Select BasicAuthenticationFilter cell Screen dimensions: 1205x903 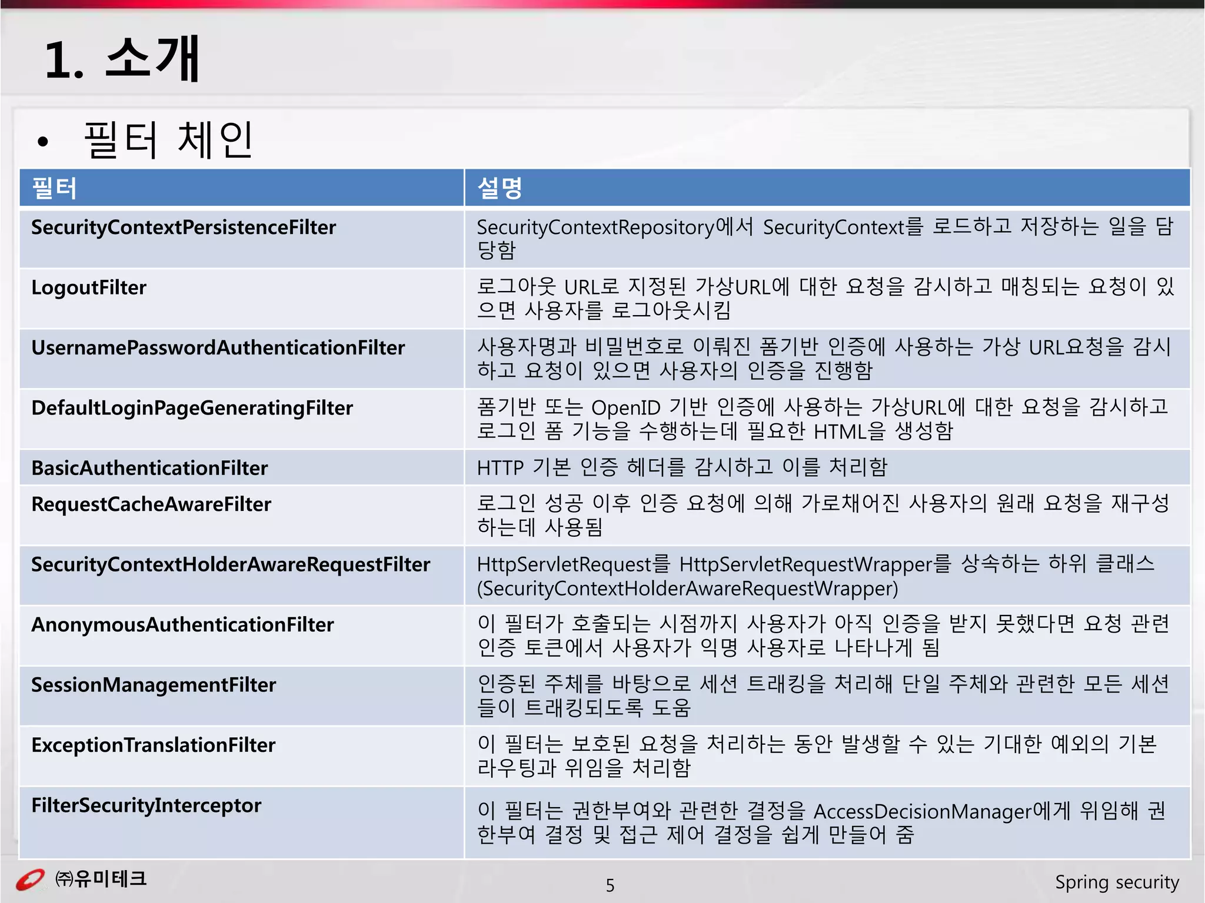[x=242, y=468]
